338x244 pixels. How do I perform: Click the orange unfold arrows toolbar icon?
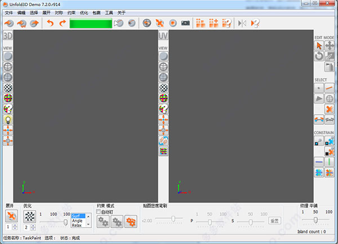tap(160, 23)
